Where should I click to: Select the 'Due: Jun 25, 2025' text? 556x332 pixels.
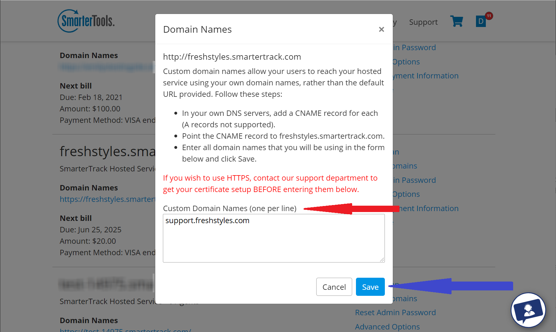pos(90,230)
